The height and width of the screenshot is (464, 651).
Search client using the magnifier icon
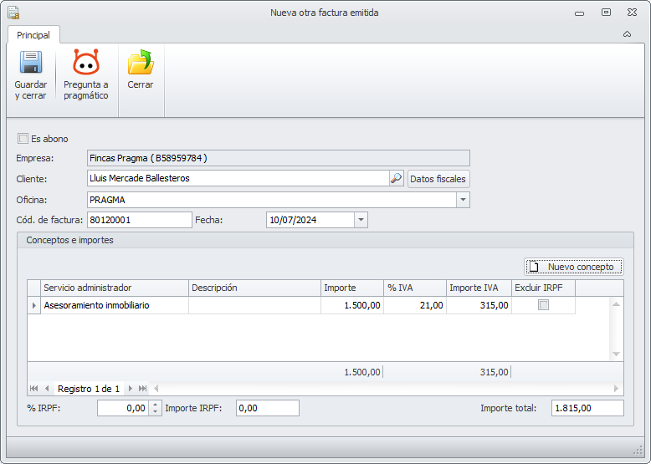(x=397, y=178)
